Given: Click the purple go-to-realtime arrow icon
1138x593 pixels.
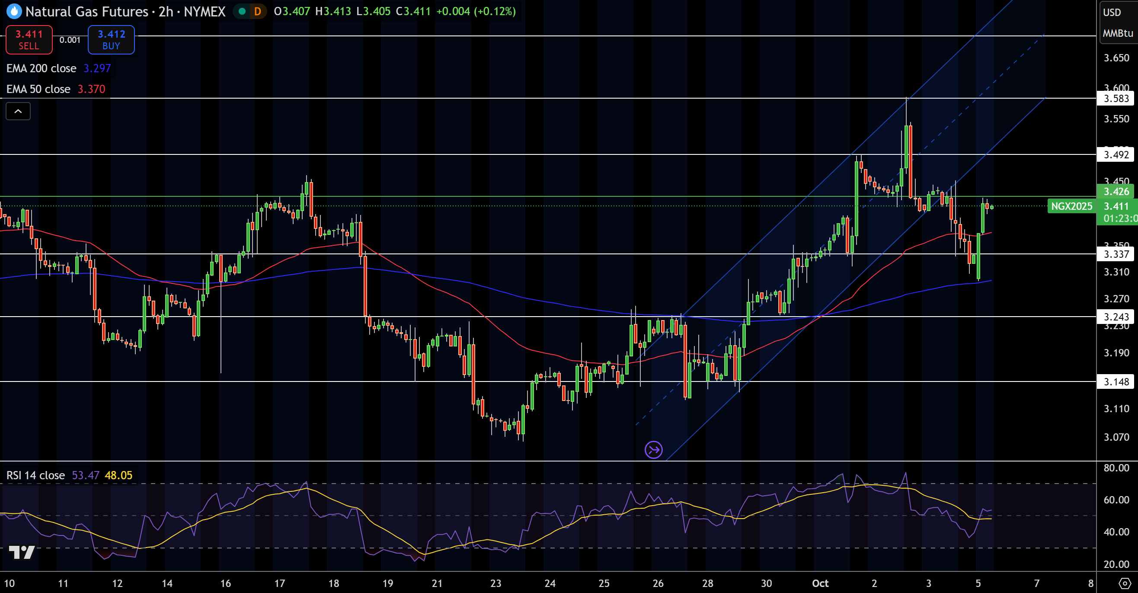Looking at the screenshot, I should coord(653,450).
